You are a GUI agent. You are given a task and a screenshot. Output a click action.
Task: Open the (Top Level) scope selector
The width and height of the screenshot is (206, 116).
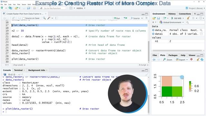19,65
